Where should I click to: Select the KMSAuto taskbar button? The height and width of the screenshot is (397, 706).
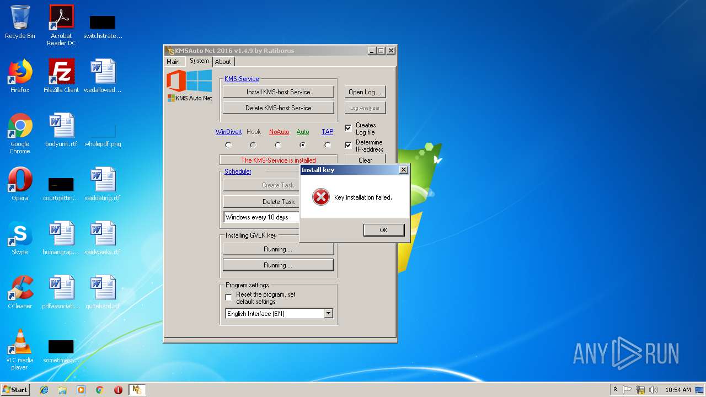137,390
